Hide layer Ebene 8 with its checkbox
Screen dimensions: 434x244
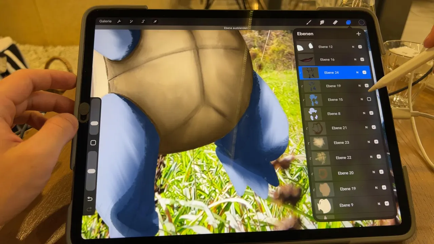pyautogui.click(x=371, y=113)
